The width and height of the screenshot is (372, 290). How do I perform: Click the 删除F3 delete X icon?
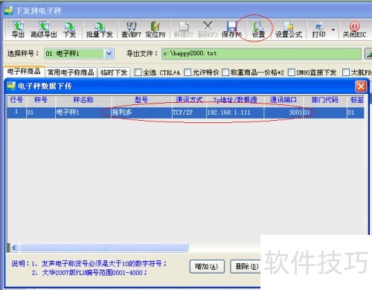pos(208,30)
